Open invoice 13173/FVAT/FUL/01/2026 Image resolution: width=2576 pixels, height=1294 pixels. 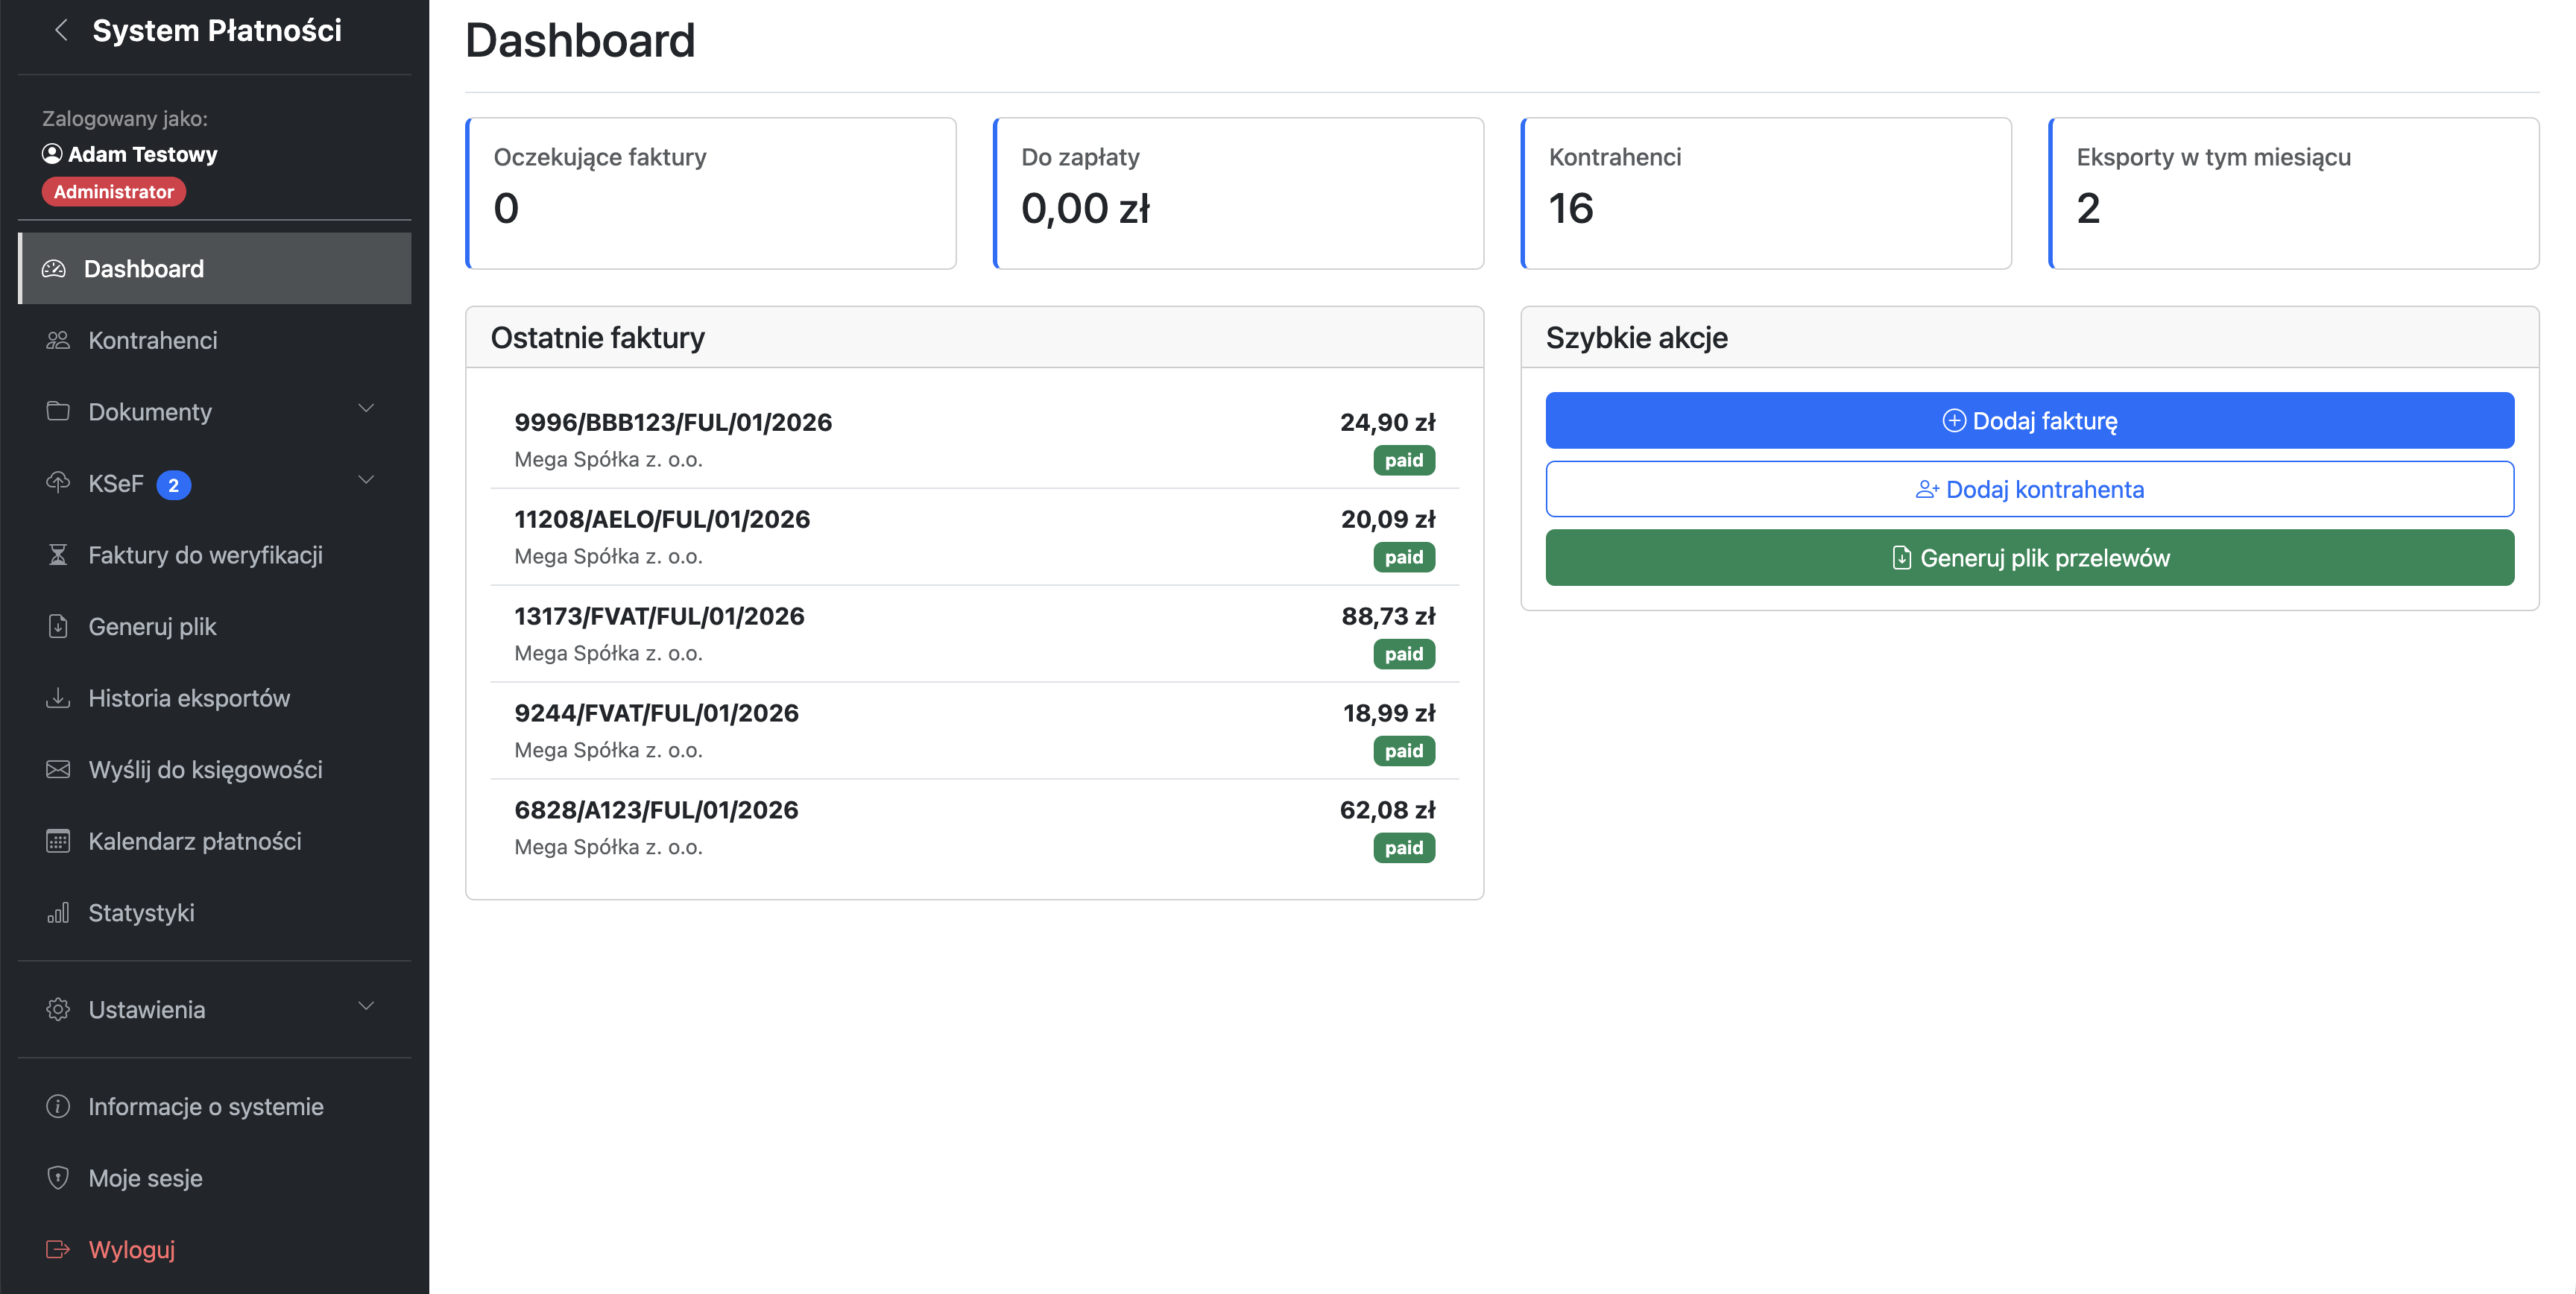(974, 634)
